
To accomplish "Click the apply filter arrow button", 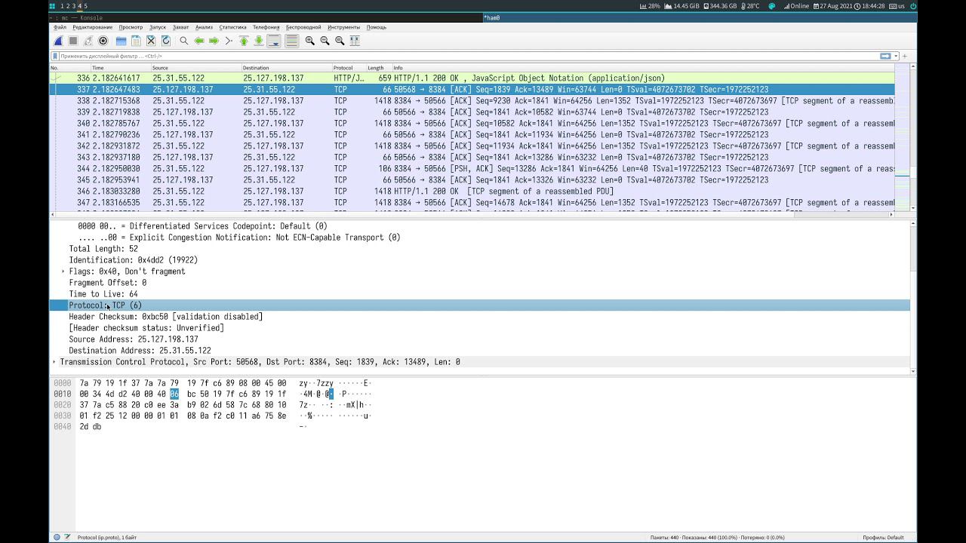I will (885, 56).
